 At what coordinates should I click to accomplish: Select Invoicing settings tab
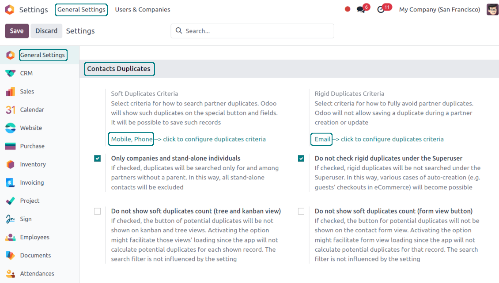32,182
